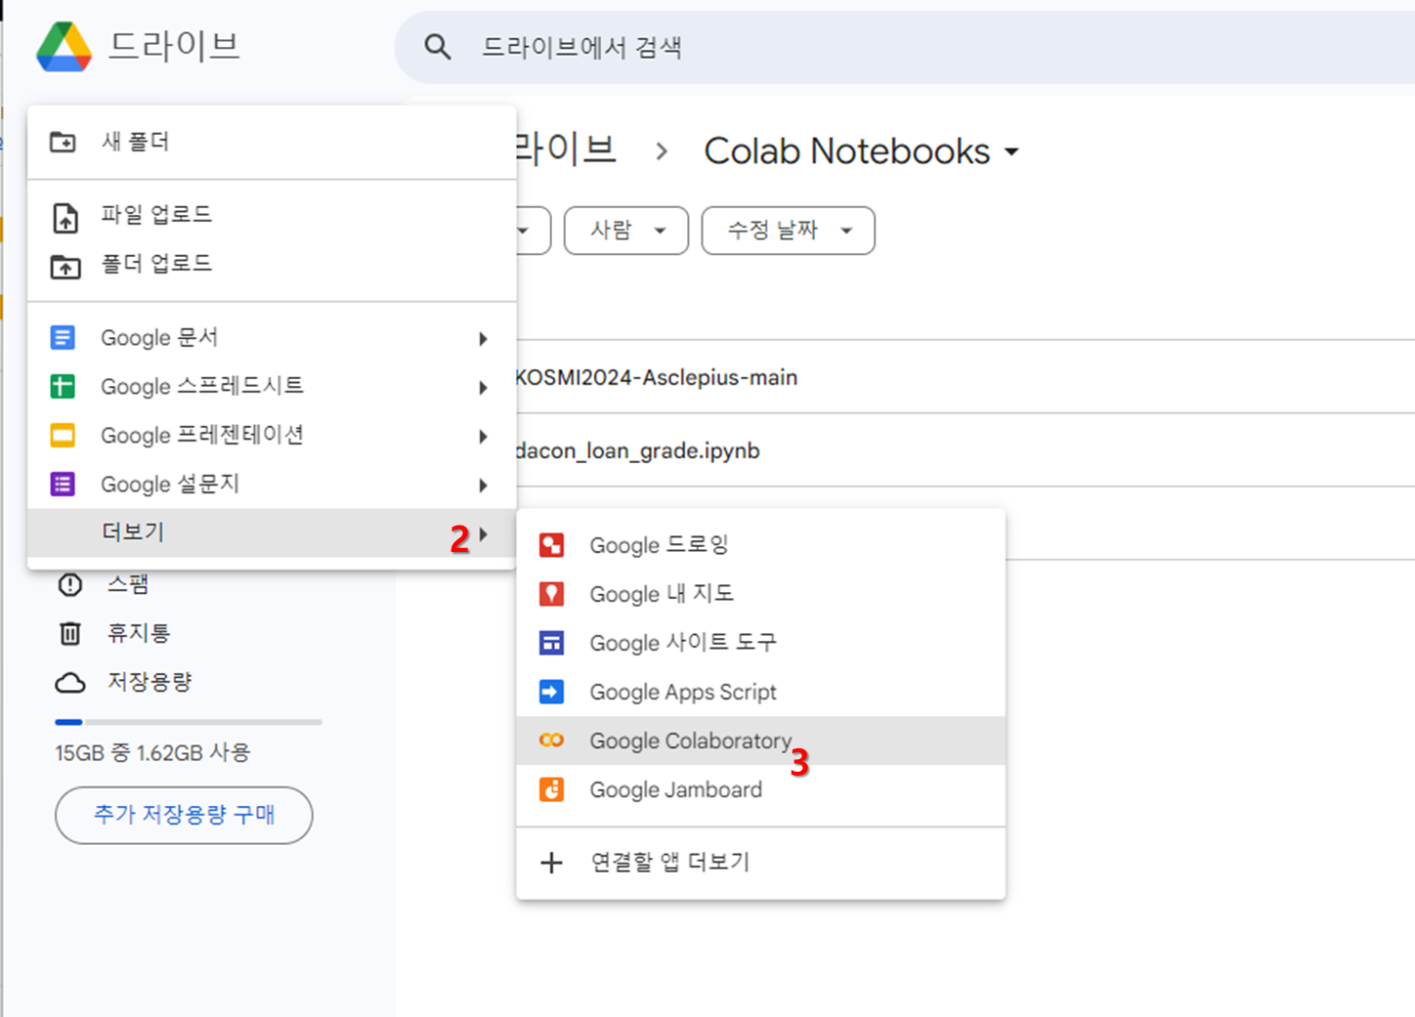Select Google 내 지도 in the submenu
Screen dimensions: 1415x1017
(x=760, y=594)
